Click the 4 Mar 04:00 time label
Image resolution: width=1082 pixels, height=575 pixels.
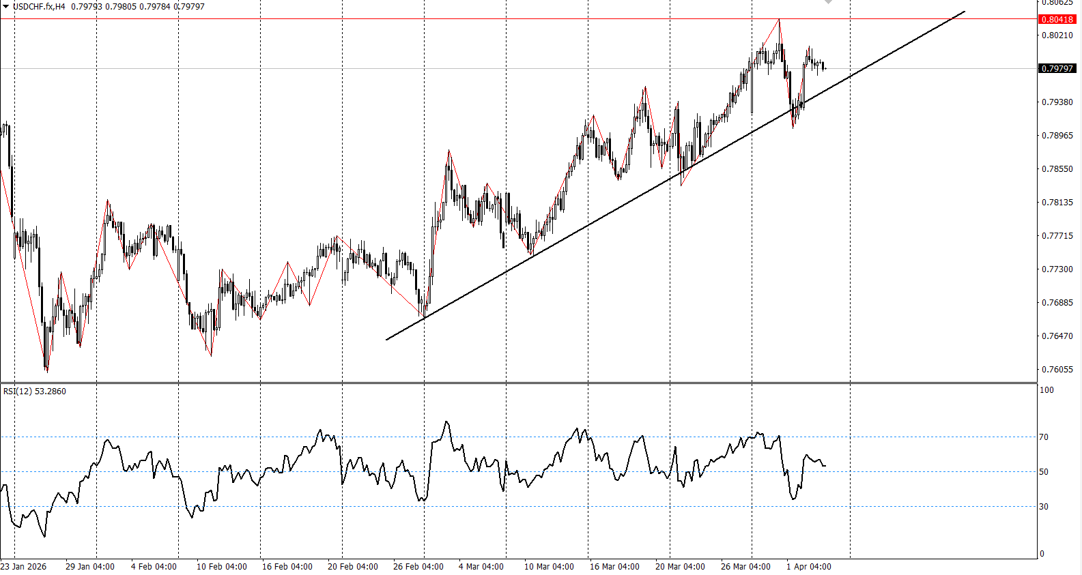481,566
